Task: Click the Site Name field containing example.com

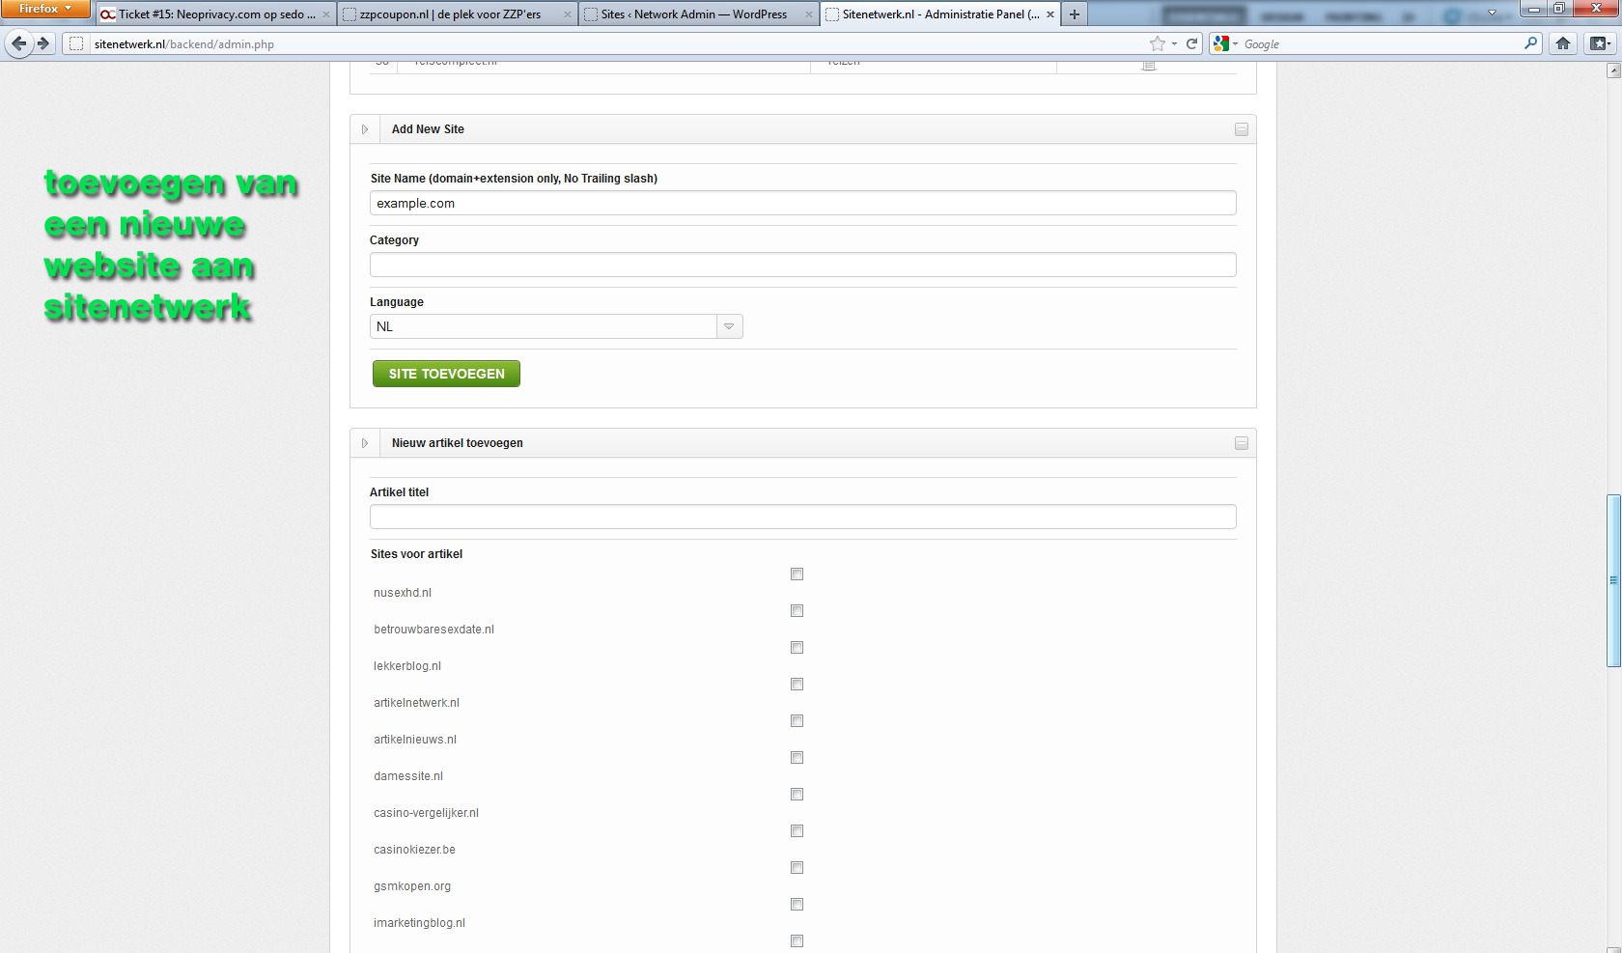Action: (x=803, y=203)
